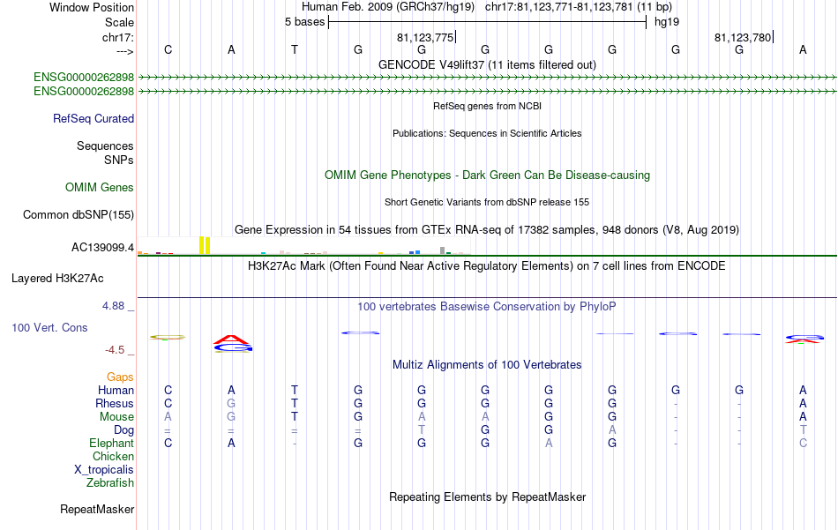Click the 100 Vert. Cons label
The width and height of the screenshot is (838, 530).
click(x=49, y=327)
